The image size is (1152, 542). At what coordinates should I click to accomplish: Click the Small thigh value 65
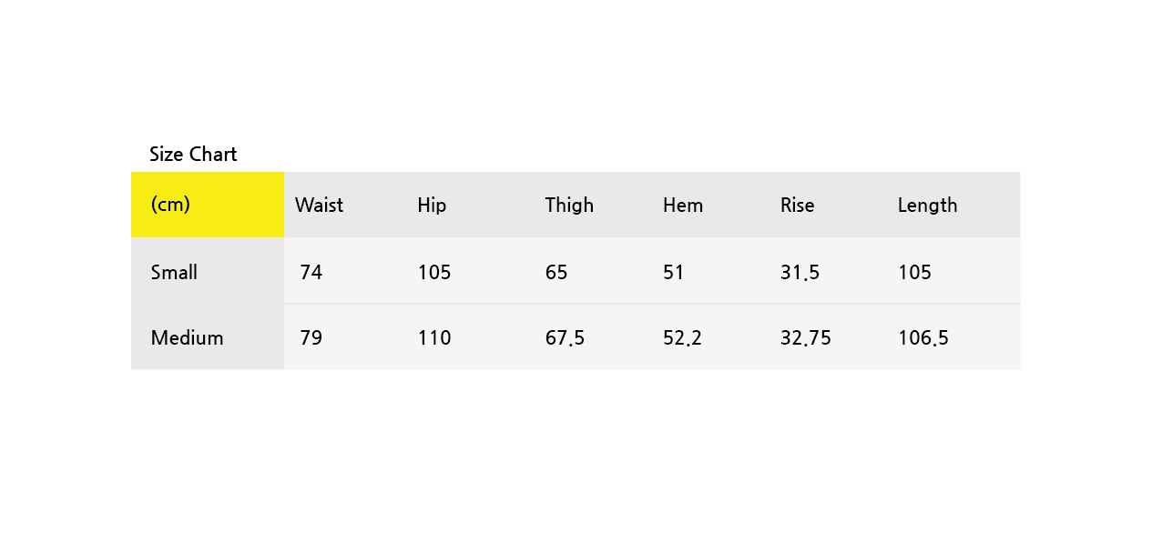(556, 272)
